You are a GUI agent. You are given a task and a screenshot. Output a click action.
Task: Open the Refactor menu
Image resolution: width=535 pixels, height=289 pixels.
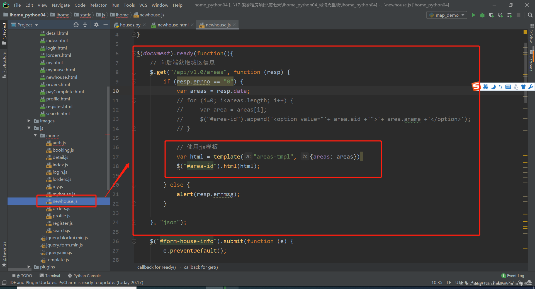(98, 5)
